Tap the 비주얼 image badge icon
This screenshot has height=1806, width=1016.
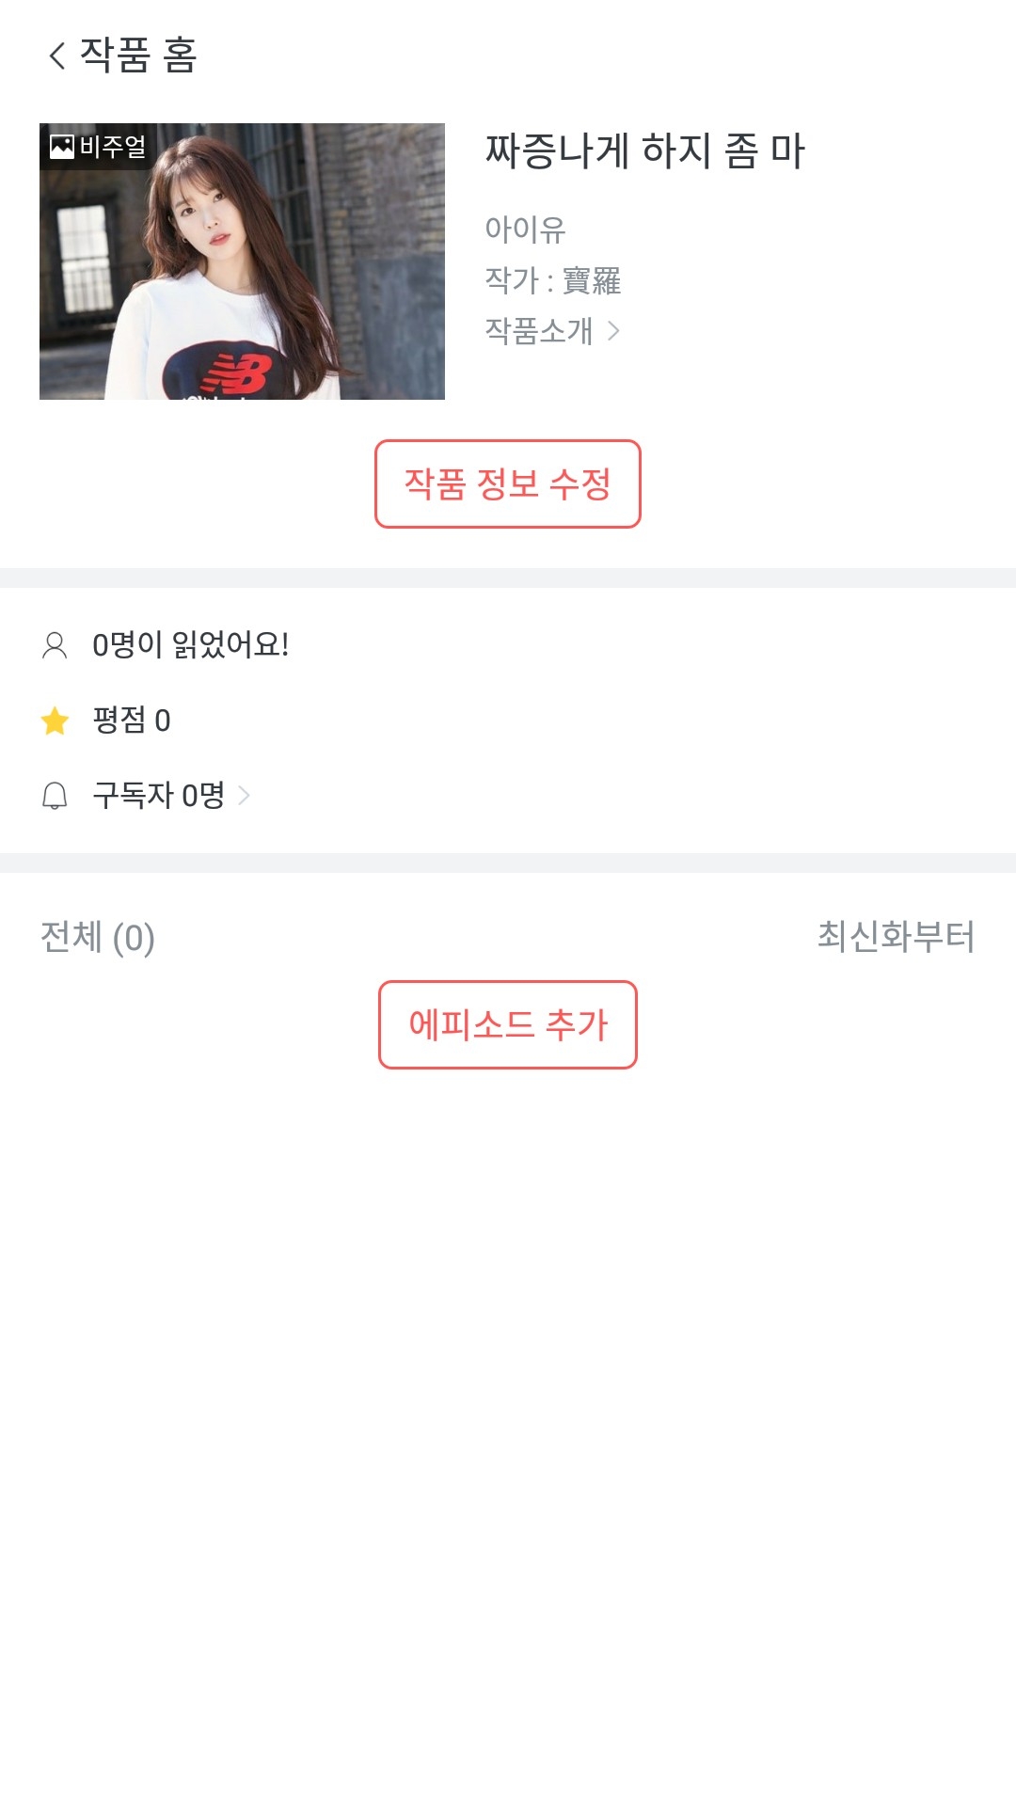[62, 147]
